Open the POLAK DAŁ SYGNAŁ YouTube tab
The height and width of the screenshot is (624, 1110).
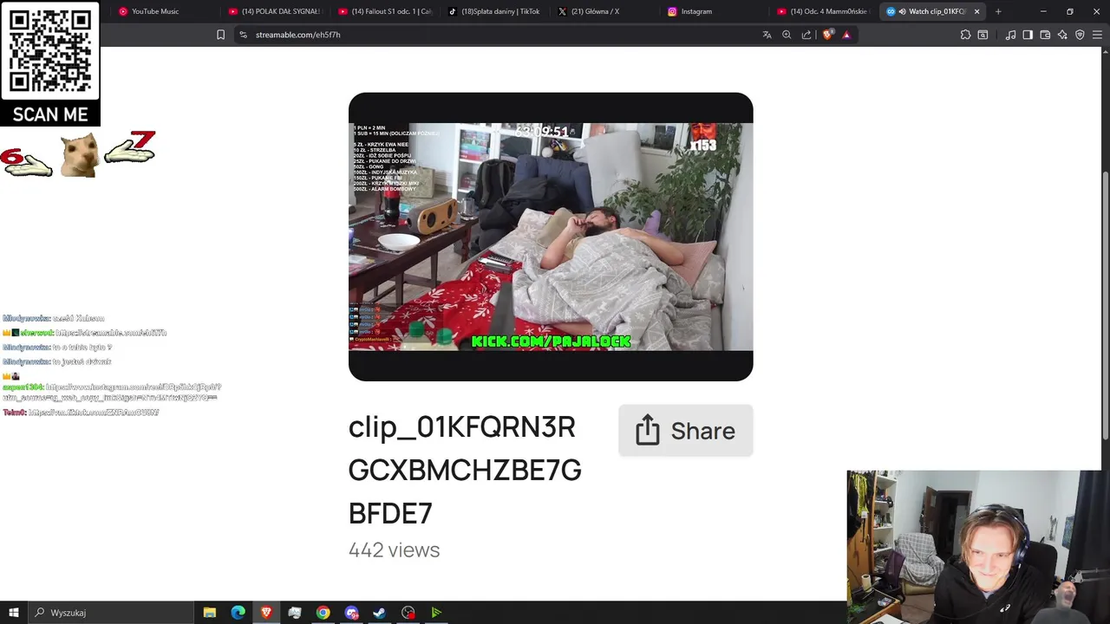275,11
